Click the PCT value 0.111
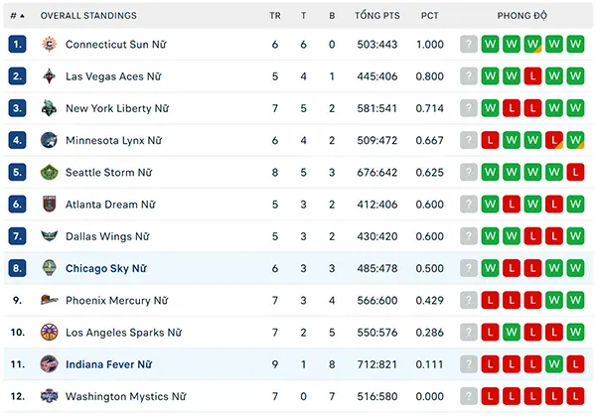This screenshot has height=417, width=596. 429,364
